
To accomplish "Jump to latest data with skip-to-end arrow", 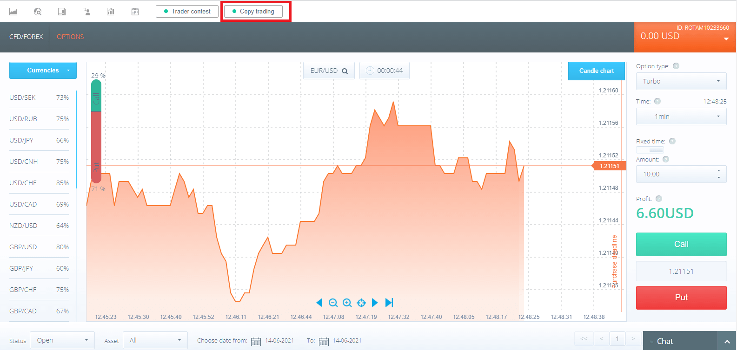I will point(389,303).
